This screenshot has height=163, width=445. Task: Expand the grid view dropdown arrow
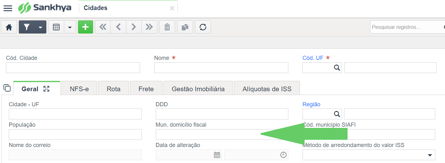[x=70, y=27]
